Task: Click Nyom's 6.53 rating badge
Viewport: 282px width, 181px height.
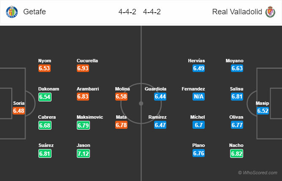Action: tap(45, 68)
